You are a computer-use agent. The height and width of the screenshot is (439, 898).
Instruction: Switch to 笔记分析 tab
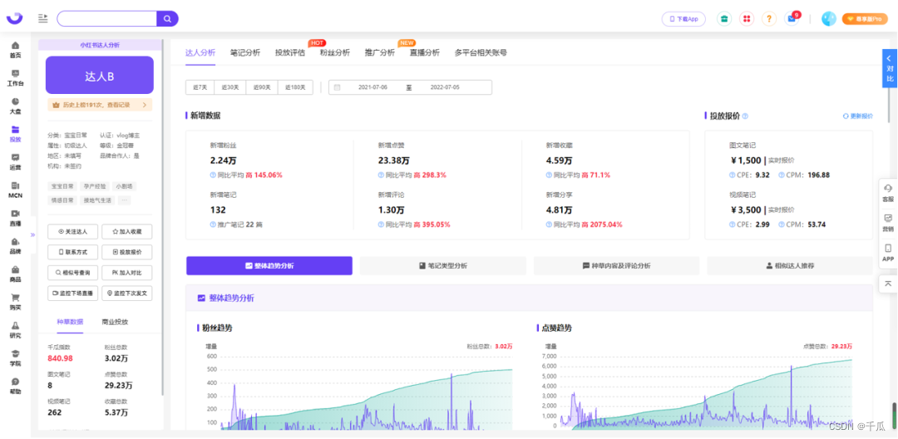245,52
